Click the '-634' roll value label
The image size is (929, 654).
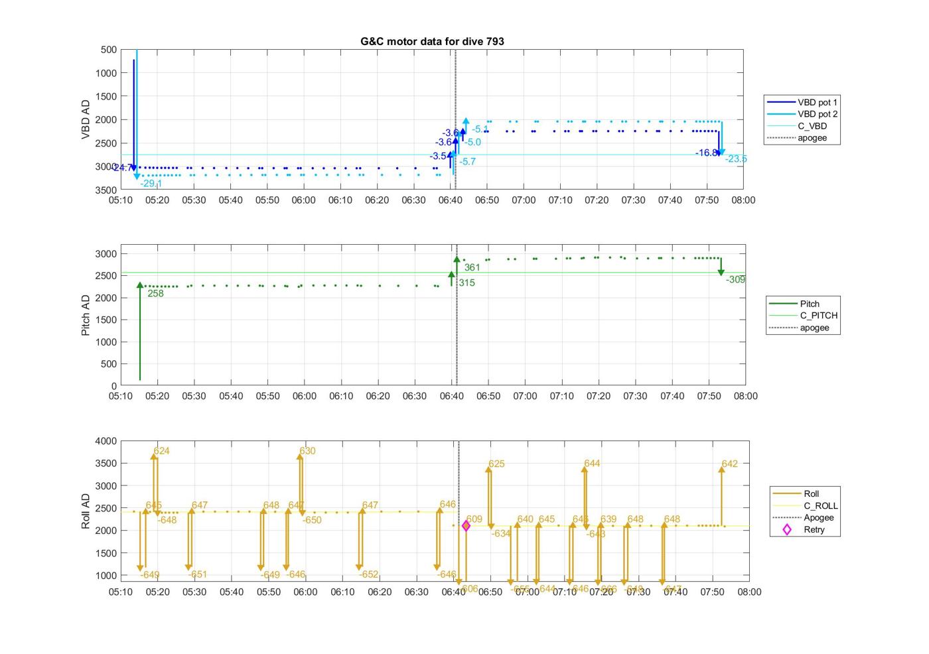pyautogui.click(x=501, y=534)
